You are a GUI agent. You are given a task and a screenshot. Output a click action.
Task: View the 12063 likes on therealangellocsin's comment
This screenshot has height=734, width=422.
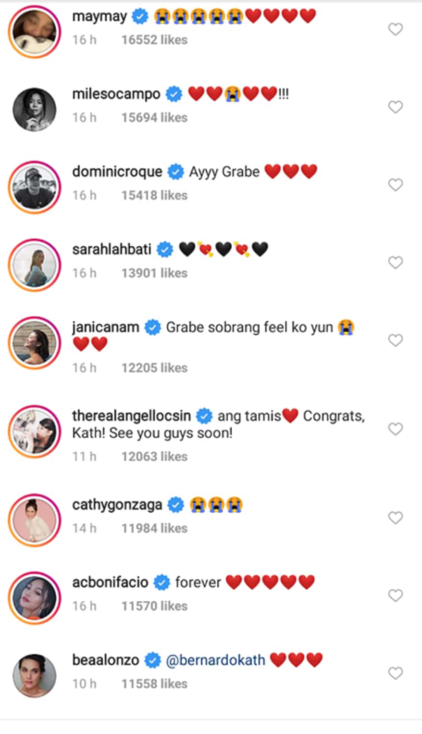click(x=154, y=456)
